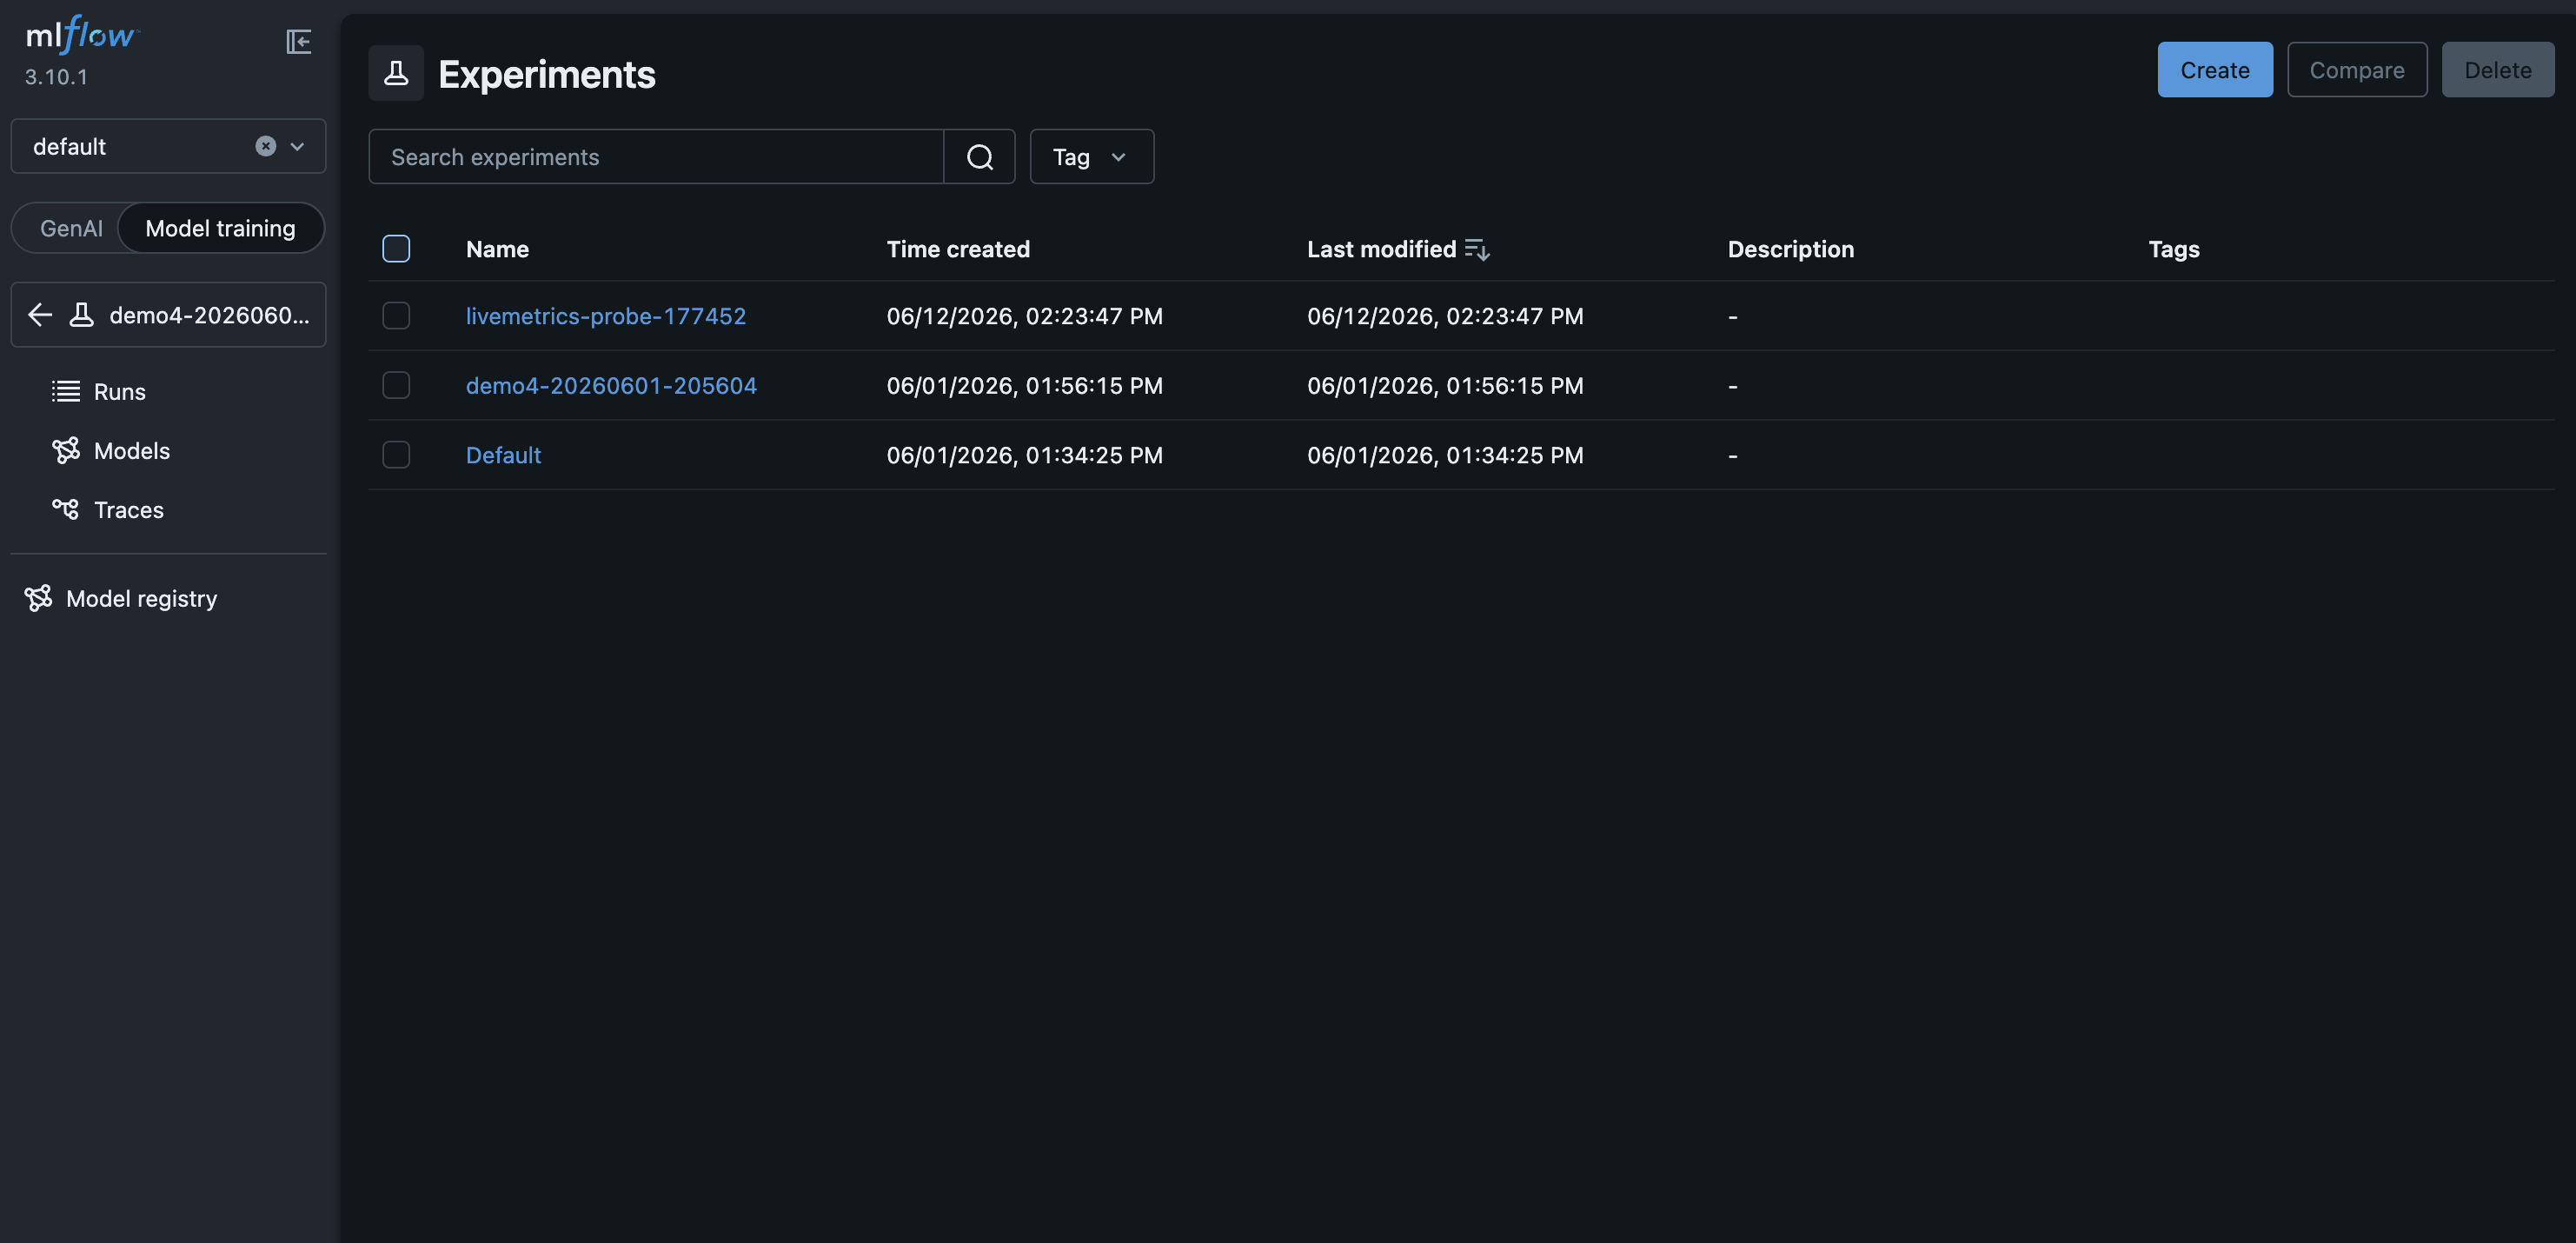Open the Tag filter dropdown
The image size is (2576, 1243).
coord(1091,157)
